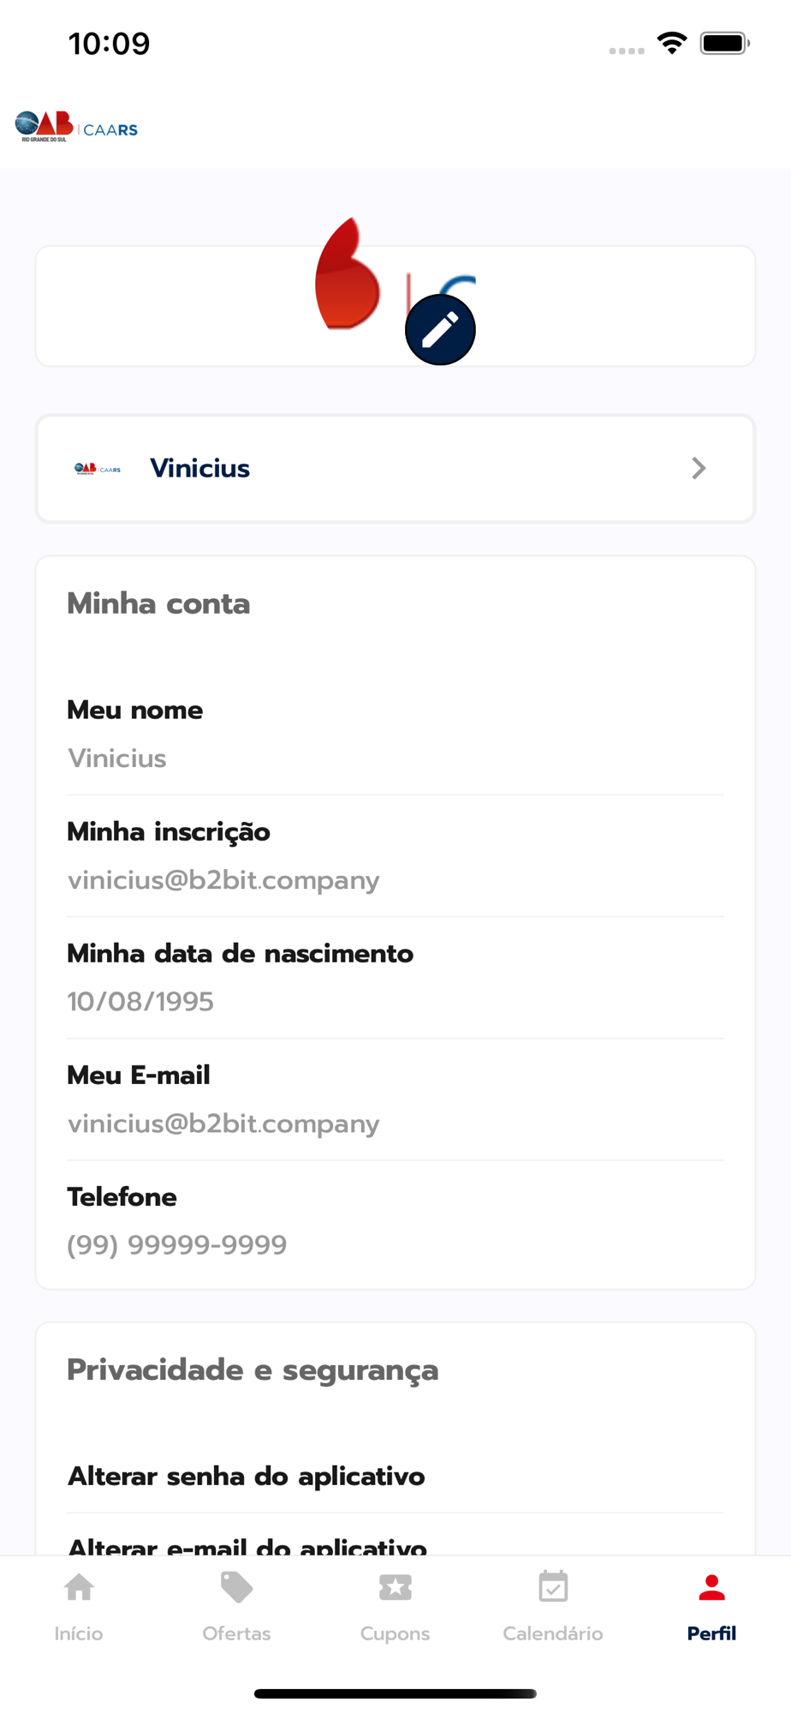Tap the Telefone number field
The height and width of the screenshot is (1714, 791).
[177, 1245]
